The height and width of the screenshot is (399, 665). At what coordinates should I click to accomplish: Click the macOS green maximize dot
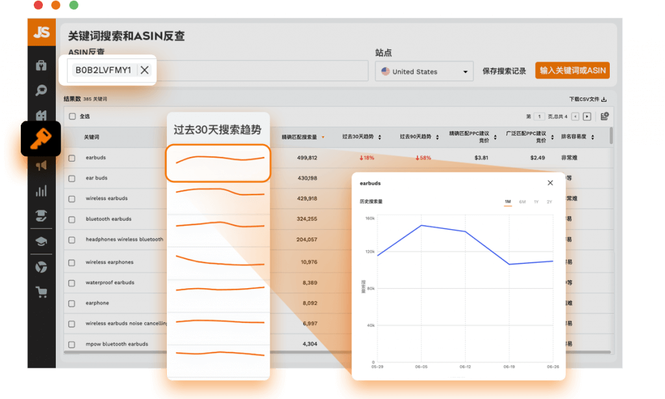point(74,5)
